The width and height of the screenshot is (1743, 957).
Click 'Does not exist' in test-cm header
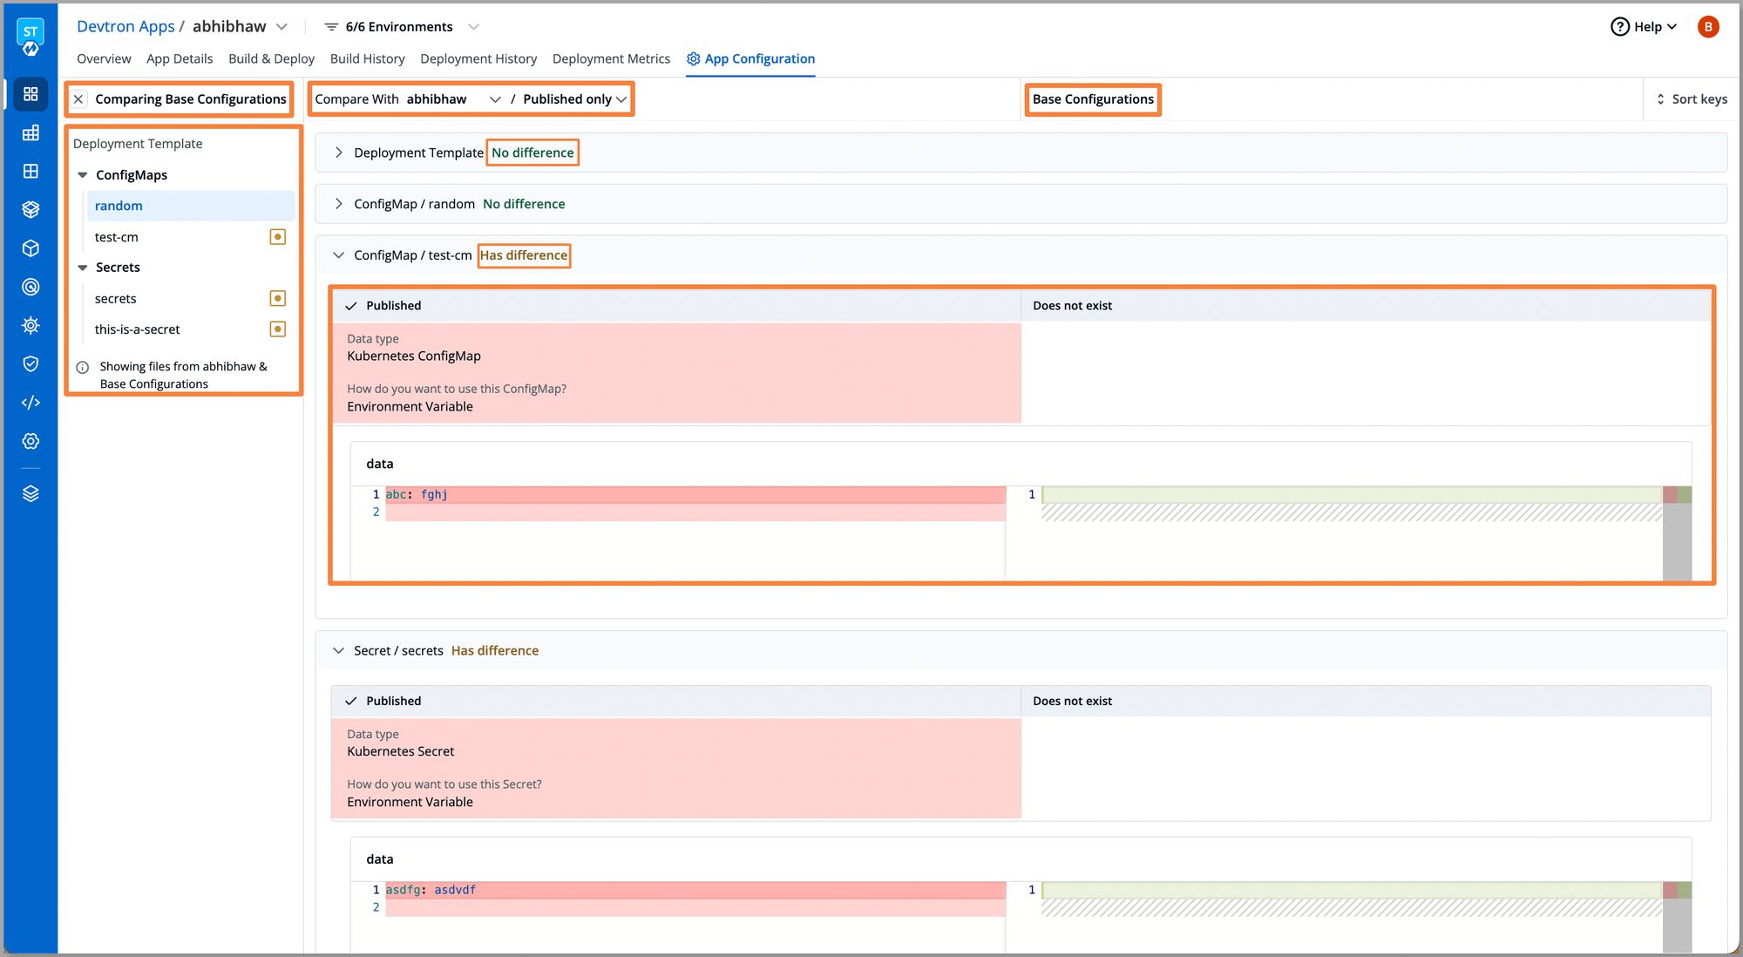1072,306
